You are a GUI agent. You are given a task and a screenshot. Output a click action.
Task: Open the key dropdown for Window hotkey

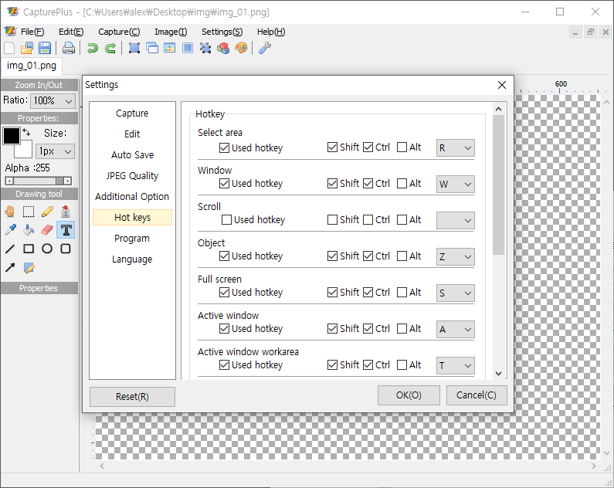[455, 184]
